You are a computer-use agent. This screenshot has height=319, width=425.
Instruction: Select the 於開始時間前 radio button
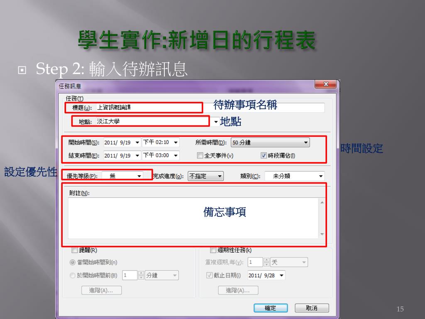coord(72,275)
